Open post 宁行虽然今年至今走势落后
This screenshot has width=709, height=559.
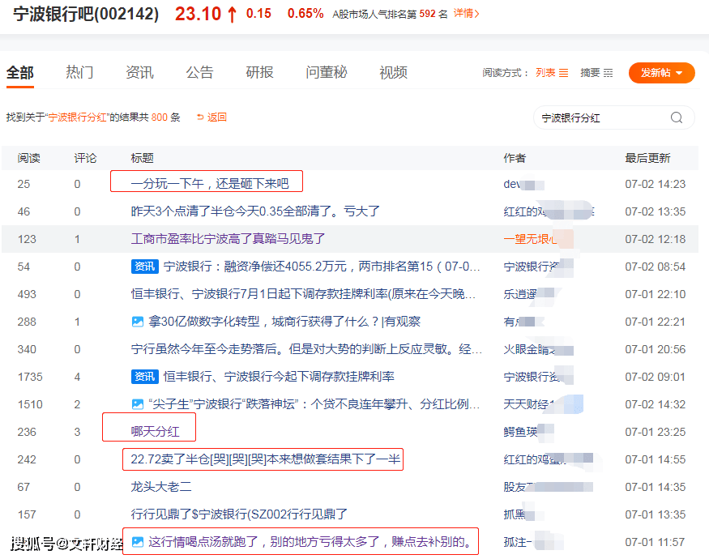[x=306, y=349]
